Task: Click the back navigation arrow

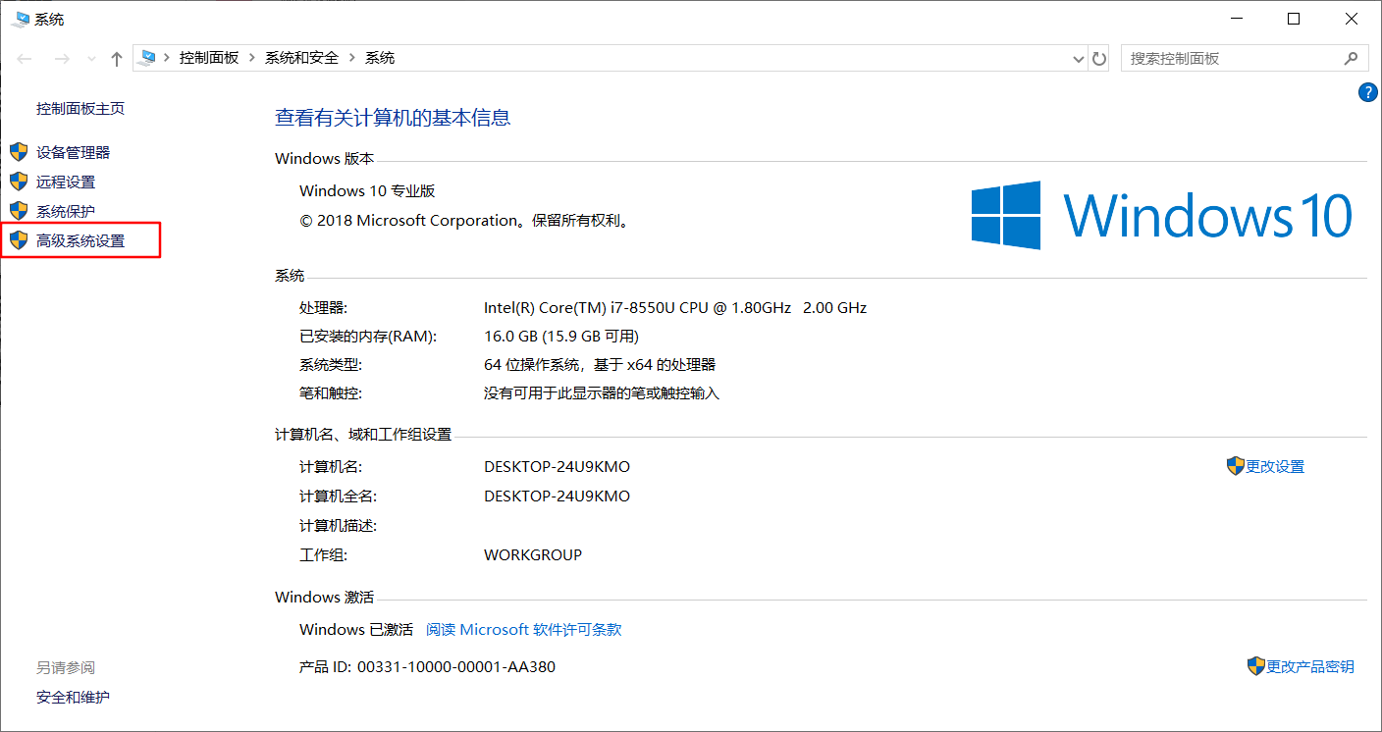Action: tap(24, 58)
